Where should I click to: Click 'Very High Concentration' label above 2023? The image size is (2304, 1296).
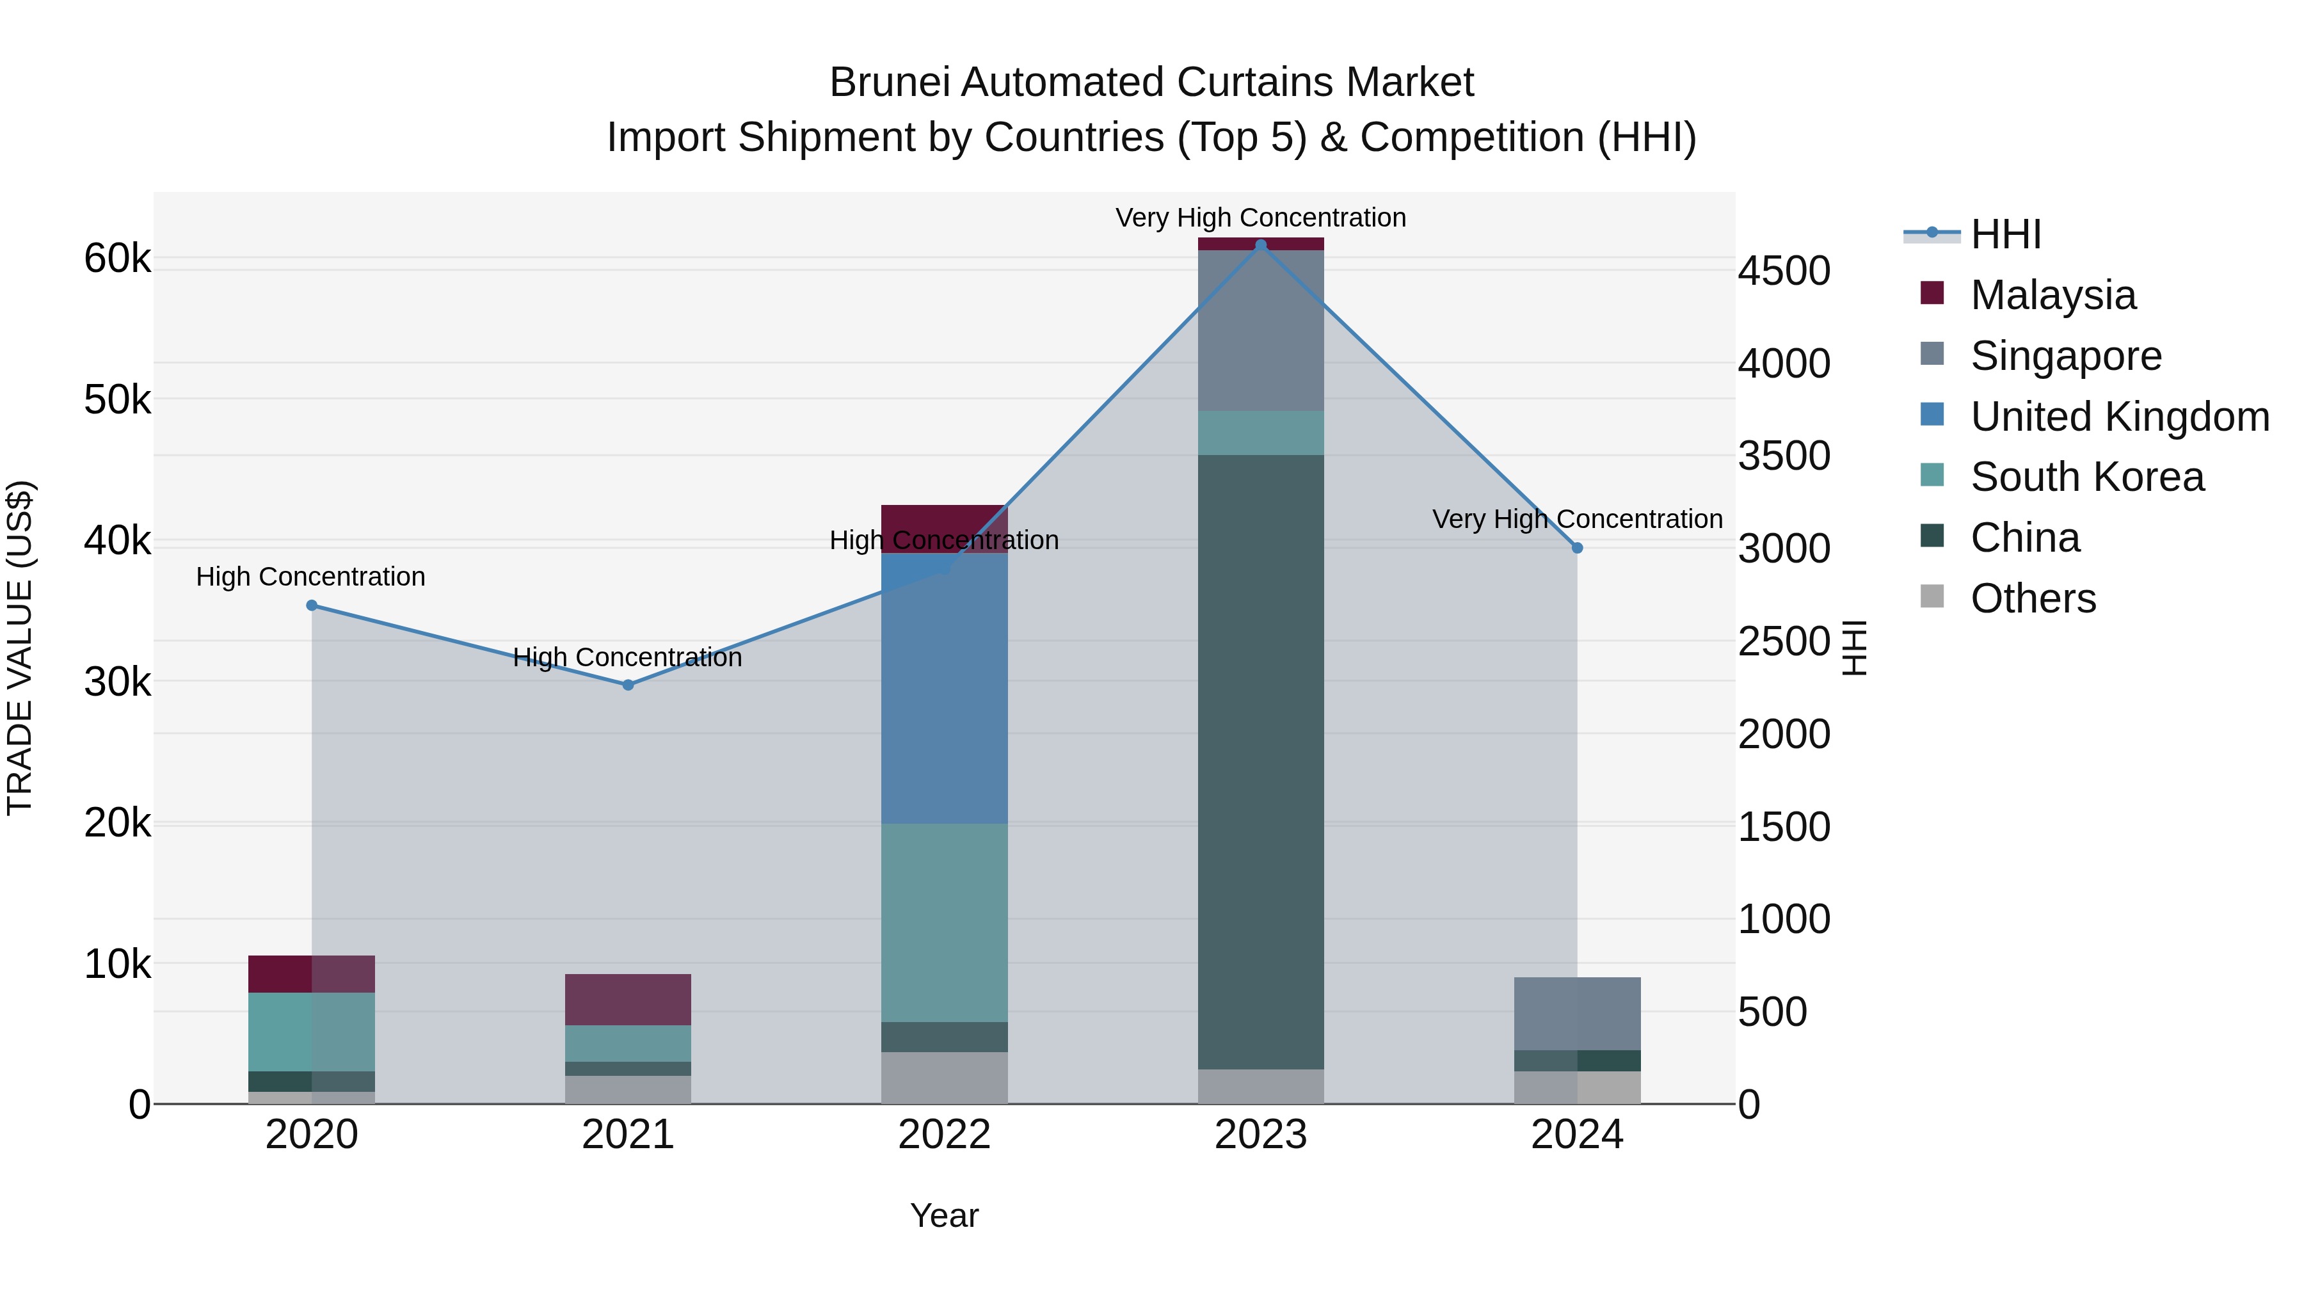(x=1261, y=218)
